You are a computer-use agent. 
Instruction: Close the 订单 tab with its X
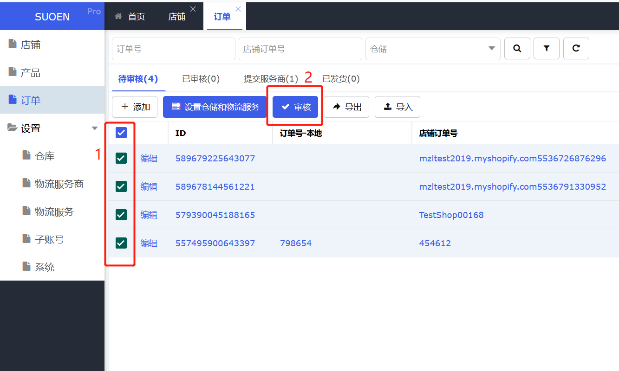tap(238, 9)
